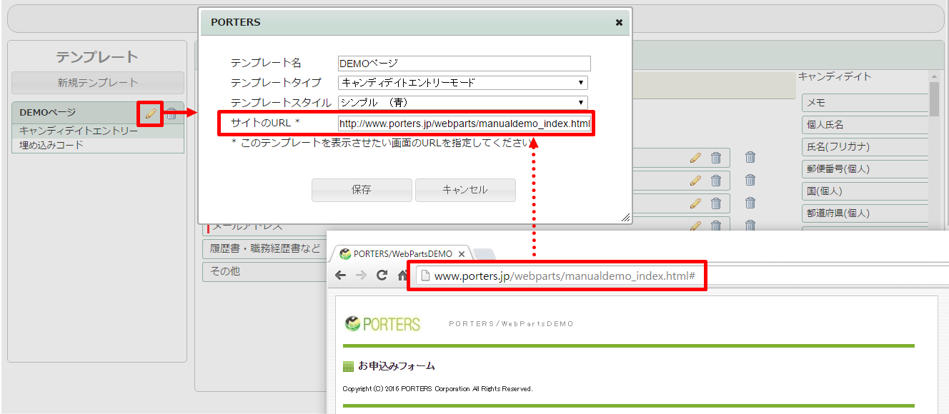Reload the browser page

pyautogui.click(x=382, y=276)
